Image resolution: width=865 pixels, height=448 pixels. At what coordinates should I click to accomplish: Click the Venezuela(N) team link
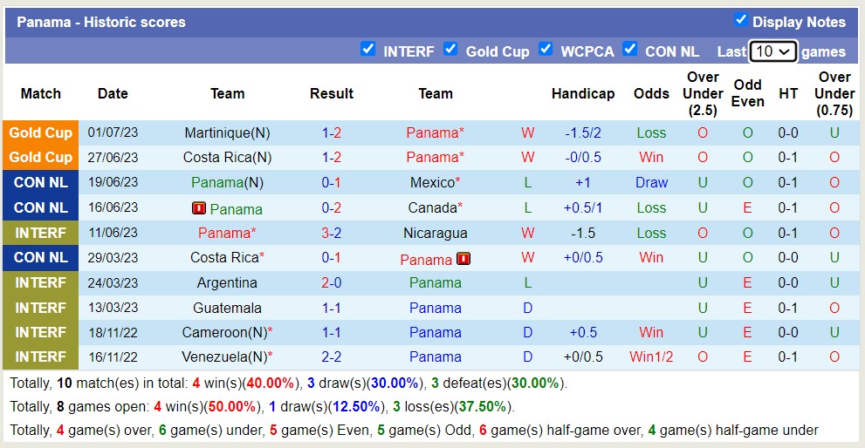tap(223, 357)
